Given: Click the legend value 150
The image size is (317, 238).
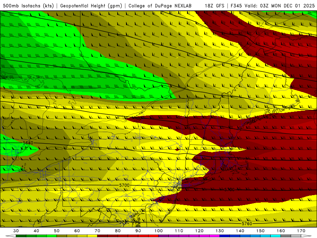Looking at the screenshot, I should 260,231.
